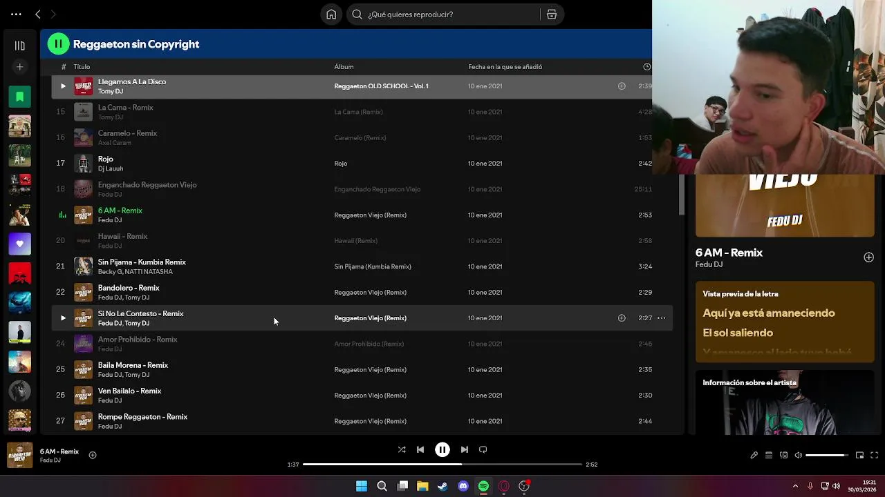Viewport: 885px width, 497px height.
Task: Open Becky G, NATTI NATASHA artist link
Action: coord(136,271)
